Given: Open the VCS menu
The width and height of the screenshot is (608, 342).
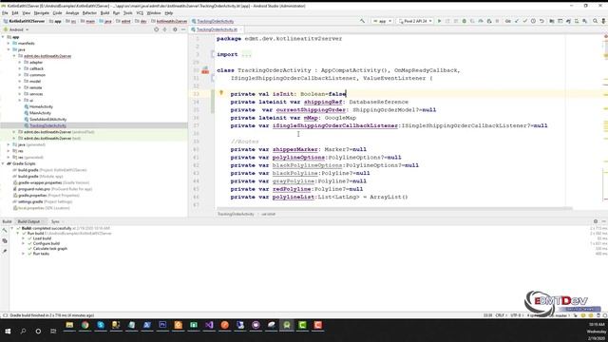Looking at the screenshot, I should [x=140, y=12].
